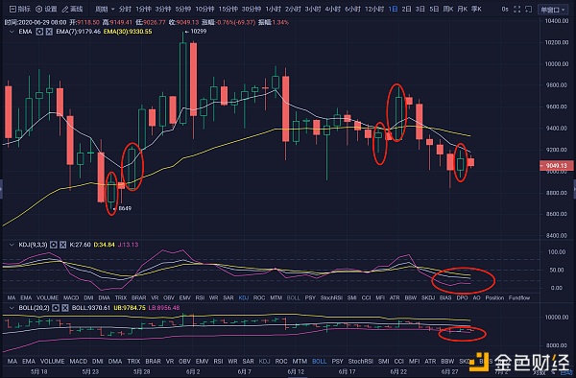Select the 15分钟 timeframe
This screenshot has width=576, height=378.
pyautogui.click(x=228, y=9)
